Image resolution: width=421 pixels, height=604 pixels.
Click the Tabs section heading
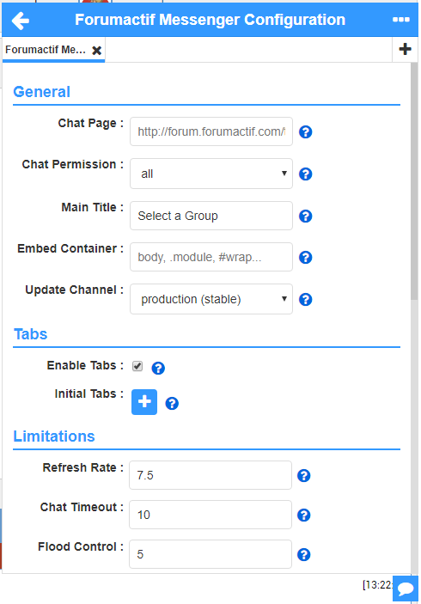coord(30,334)
